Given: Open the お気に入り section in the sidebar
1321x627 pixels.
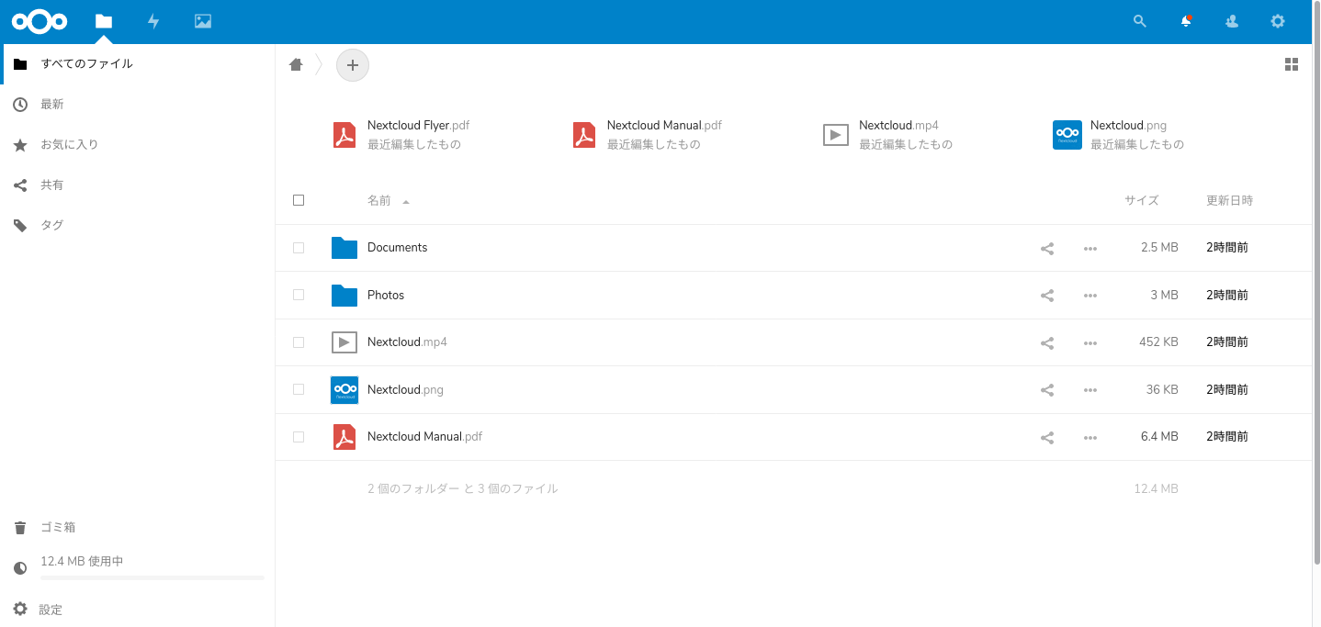Looking at the screenshot, I should [x=69, y=144].
